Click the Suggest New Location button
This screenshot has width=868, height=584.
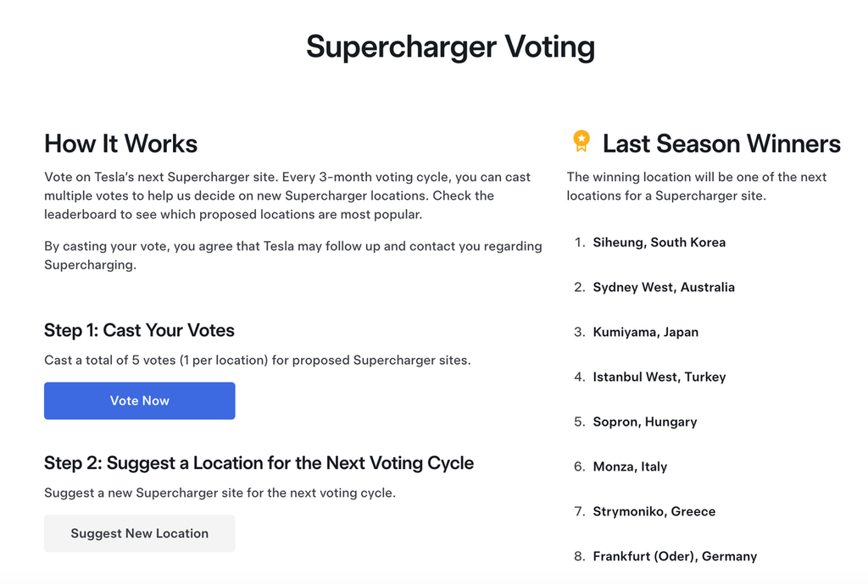(x=139, y=533)
